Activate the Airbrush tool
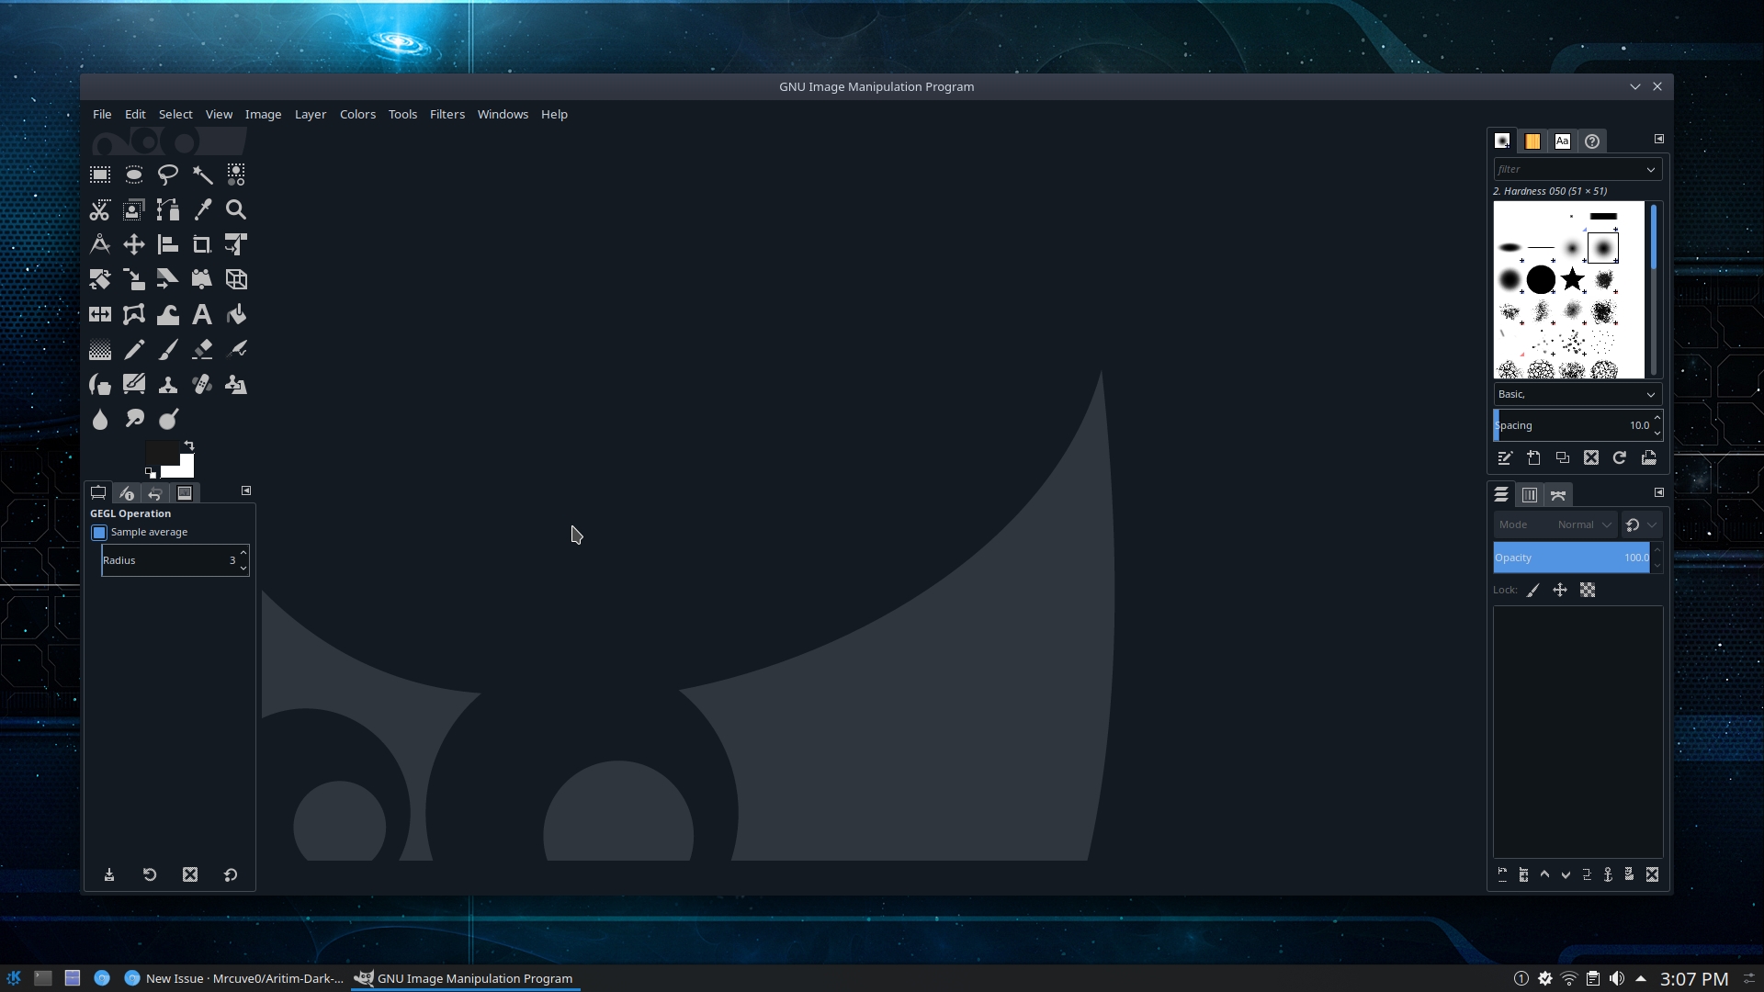The image size is (1764, 992). coord(236,349)
